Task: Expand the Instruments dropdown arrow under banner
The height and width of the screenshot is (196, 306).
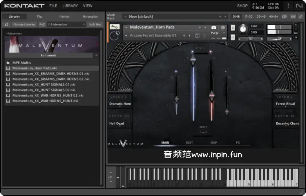Action: (96, 55)
